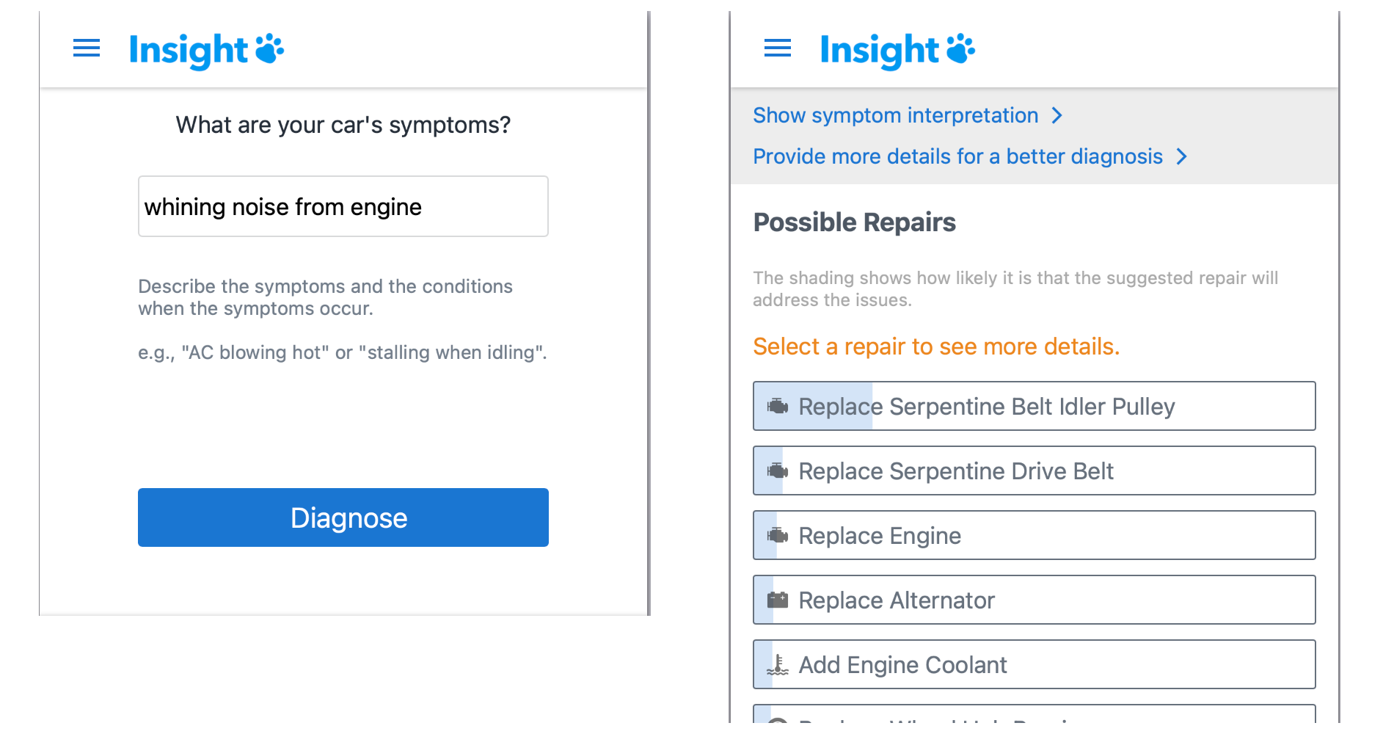Expand chevron next to Provide more details
Image resolution: width=1394 pixels, height=734 pixels.
[x=1181, y=156]
